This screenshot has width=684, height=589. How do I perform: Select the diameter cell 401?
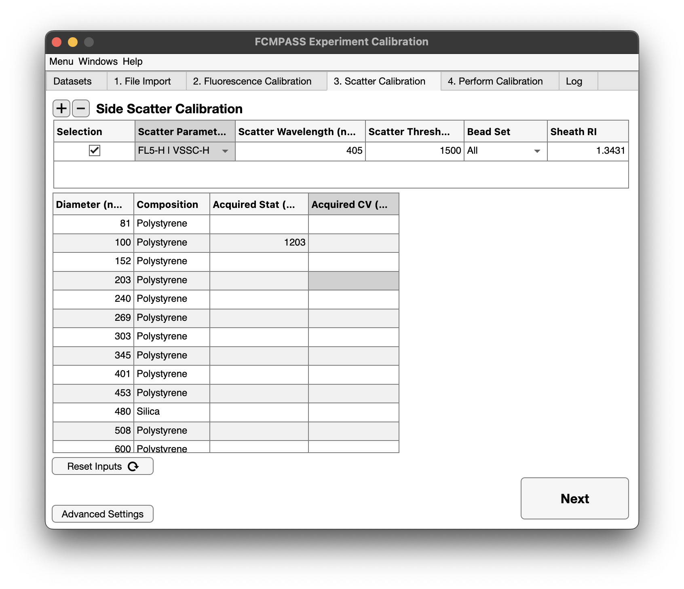click(93, 374)
